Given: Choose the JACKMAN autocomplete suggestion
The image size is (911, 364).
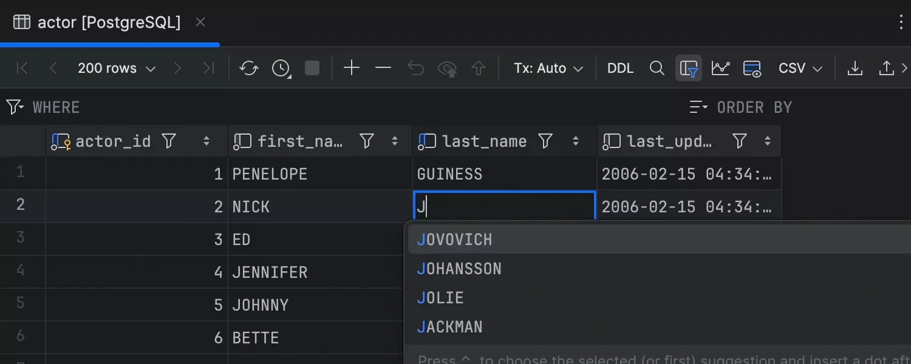Looking at the screenshot, I should click(449, 327).
